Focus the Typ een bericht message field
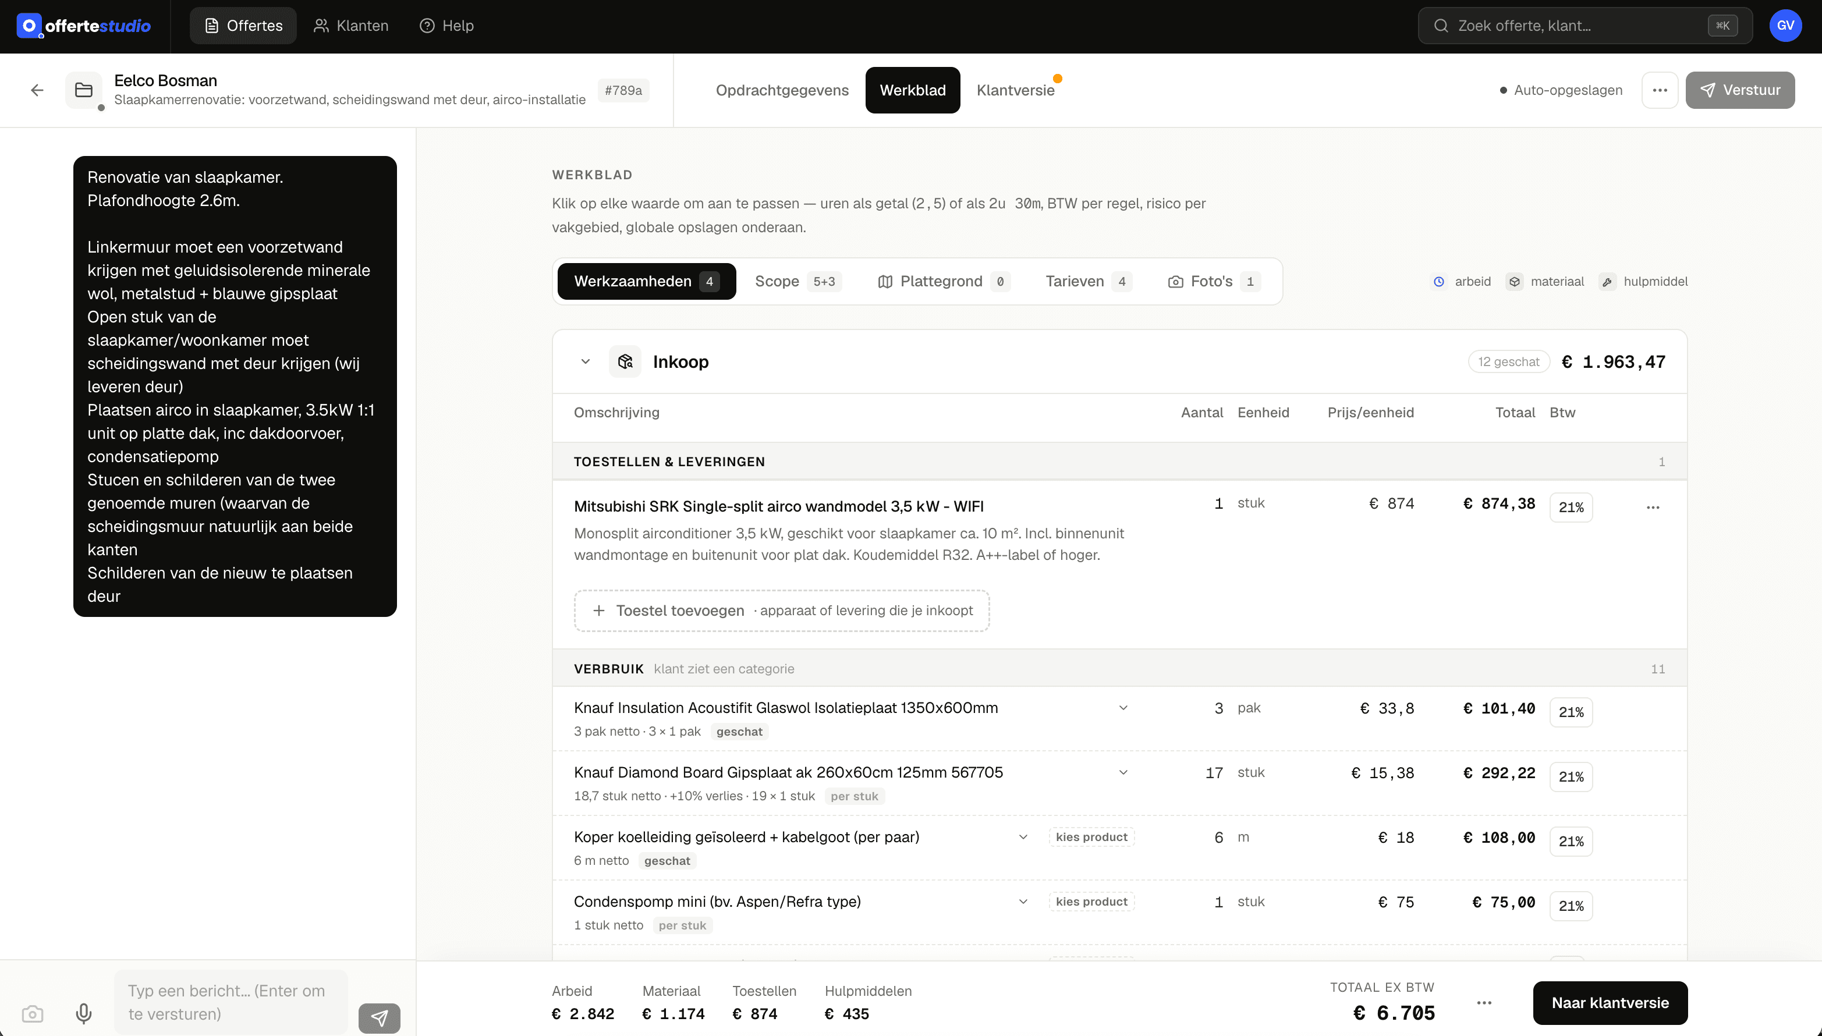1822x1036 pixels. 231,1003
